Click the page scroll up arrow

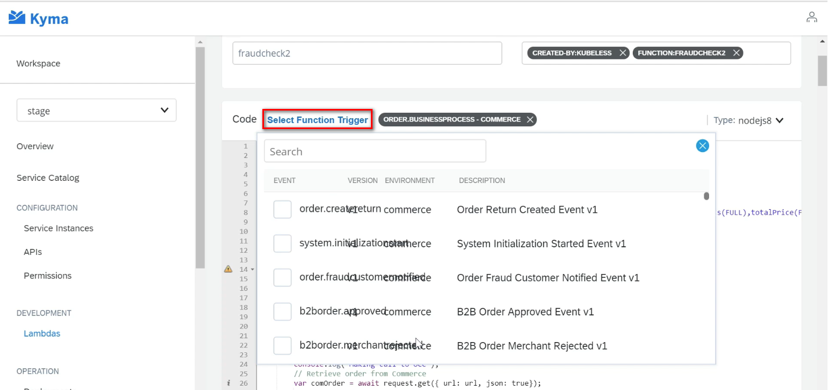823,41
